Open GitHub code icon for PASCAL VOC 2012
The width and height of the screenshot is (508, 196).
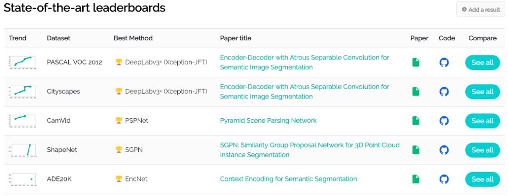444,62
